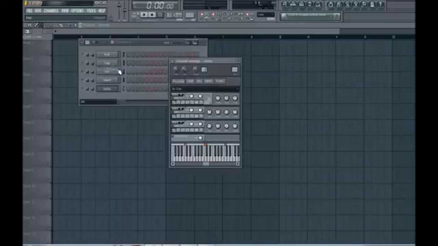Switch to the MISC tab
Viewport: 438px width, 246px height.
coord(209,81)
